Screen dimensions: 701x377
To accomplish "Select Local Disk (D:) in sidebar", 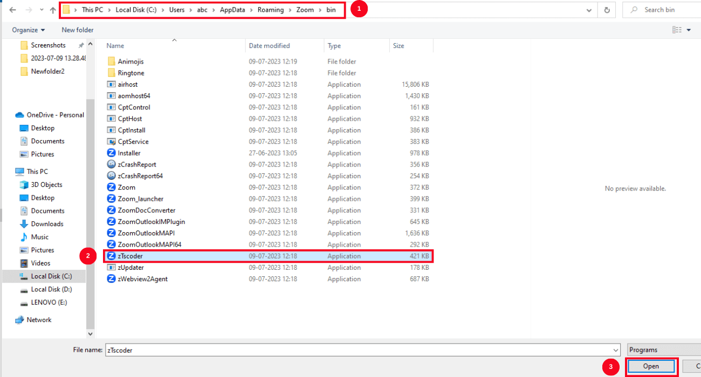I will [x=51, y=289].
